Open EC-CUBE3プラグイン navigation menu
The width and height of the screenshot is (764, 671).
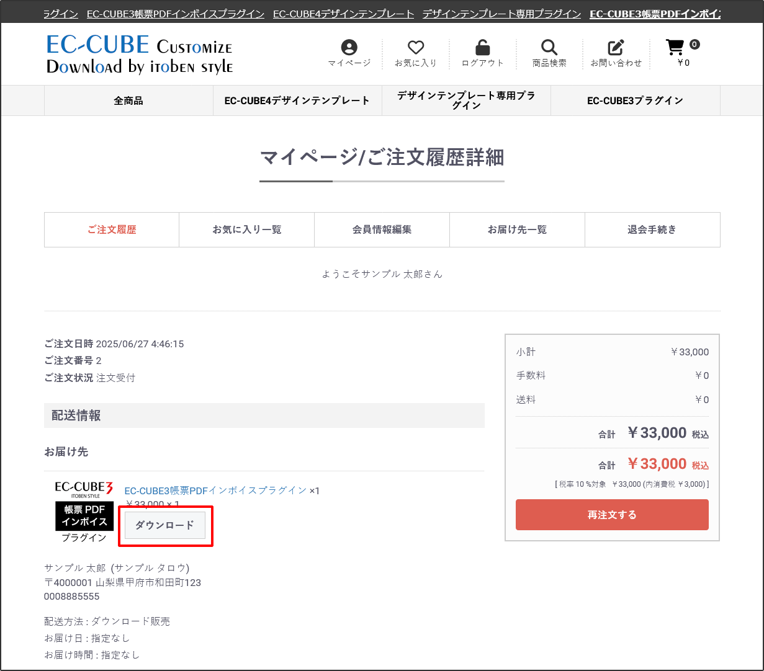(x=635, y=100)
